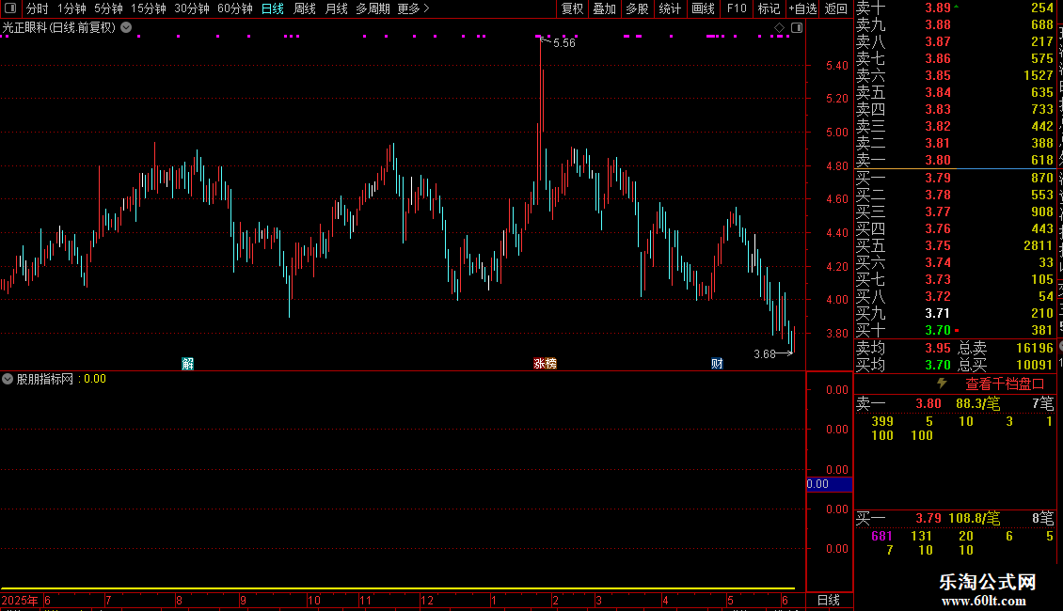The height and width of the screenshot is (611, 1063).
Task: Click the 88.3/笔 average lot value
Action: click(977, 403)
